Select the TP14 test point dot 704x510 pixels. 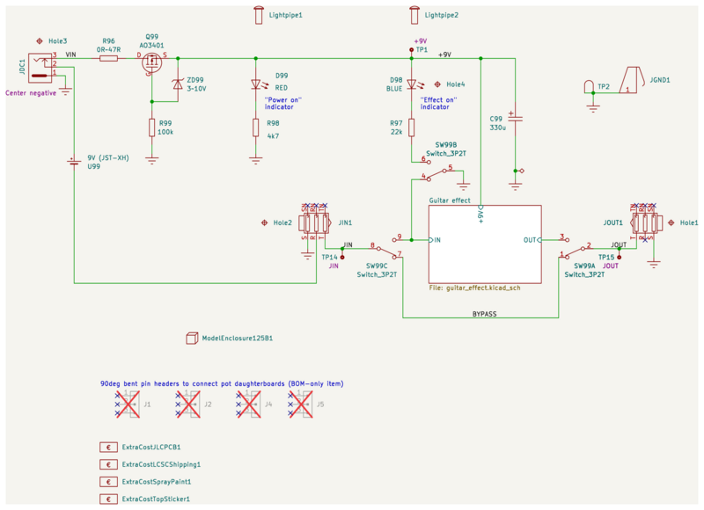(342, 258)
